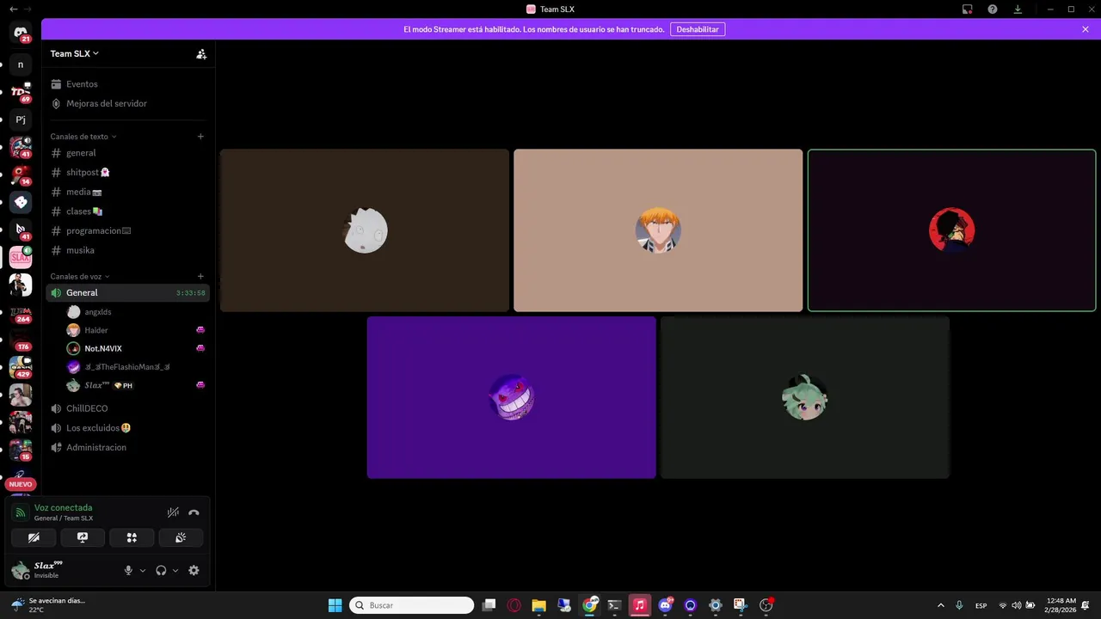Open the 'P'j' server icon

tap(21, 120)
